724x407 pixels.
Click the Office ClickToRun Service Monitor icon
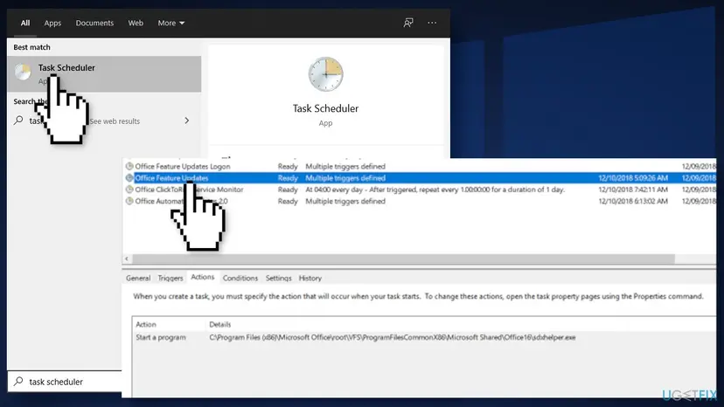point(129,190)
